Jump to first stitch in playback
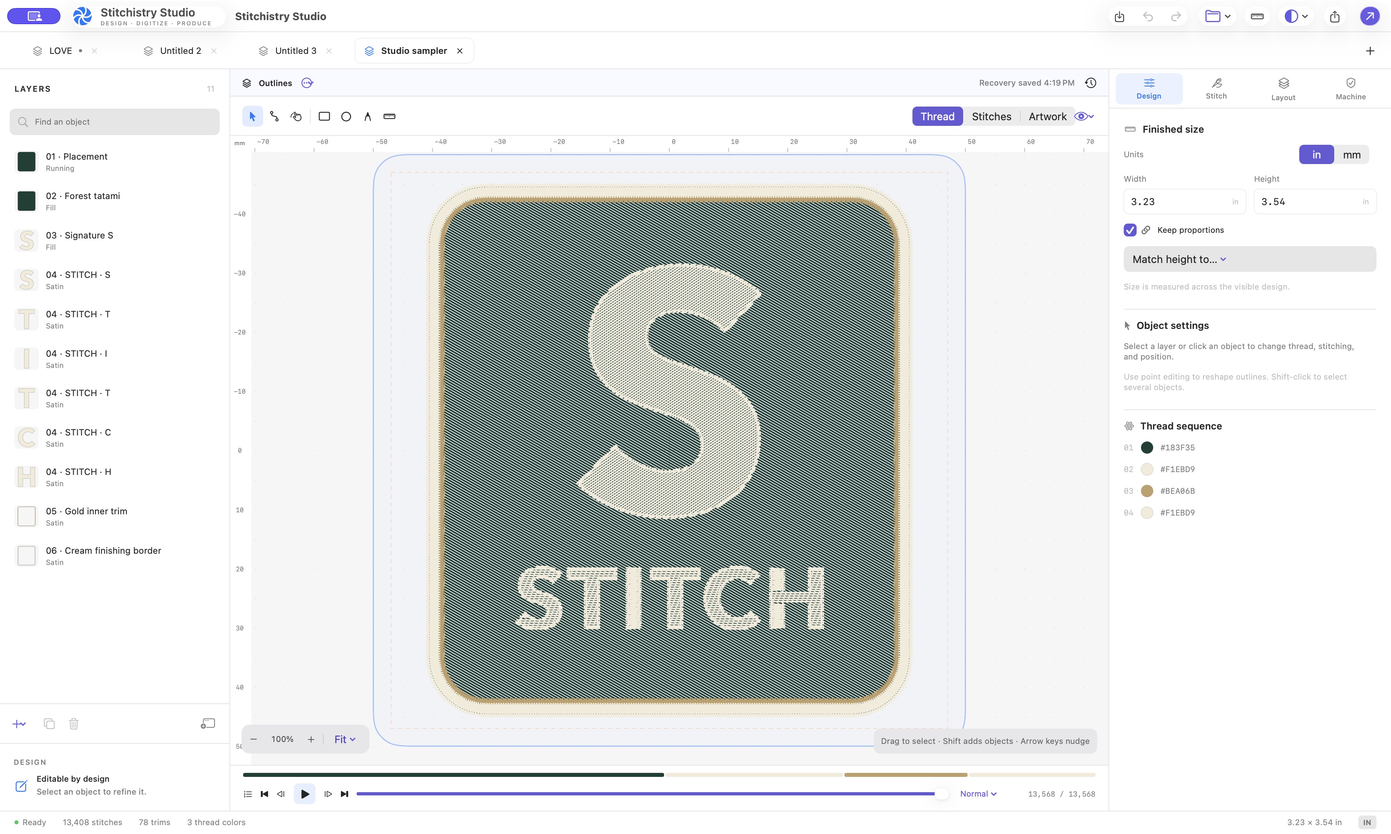This screenshot has width=1391, height=834. pyautogui.click(x=264, y=794)
